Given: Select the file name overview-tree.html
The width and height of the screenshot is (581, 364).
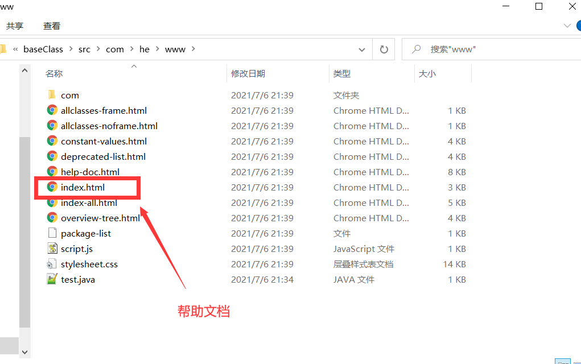Looking at the screenshot, I should (100, 218).
